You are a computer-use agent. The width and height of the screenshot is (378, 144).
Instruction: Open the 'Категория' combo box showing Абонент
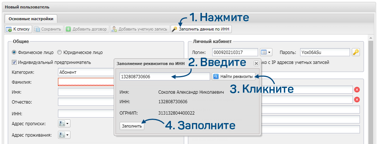[86, 72]
